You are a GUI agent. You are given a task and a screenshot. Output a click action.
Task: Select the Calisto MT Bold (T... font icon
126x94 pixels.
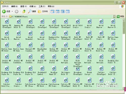[x=78, y=82]
